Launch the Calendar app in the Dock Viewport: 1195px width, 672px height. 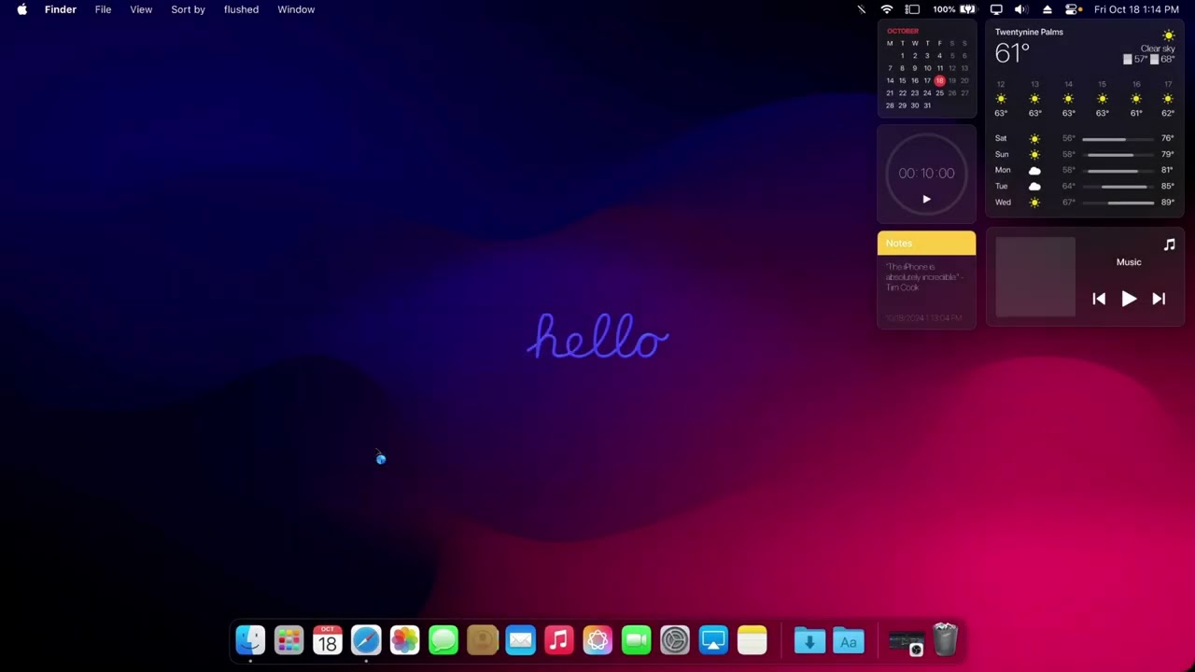point(328,640)
